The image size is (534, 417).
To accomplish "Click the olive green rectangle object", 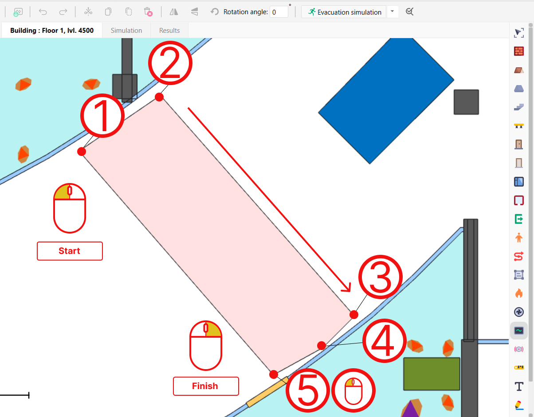I will point(432,374).
